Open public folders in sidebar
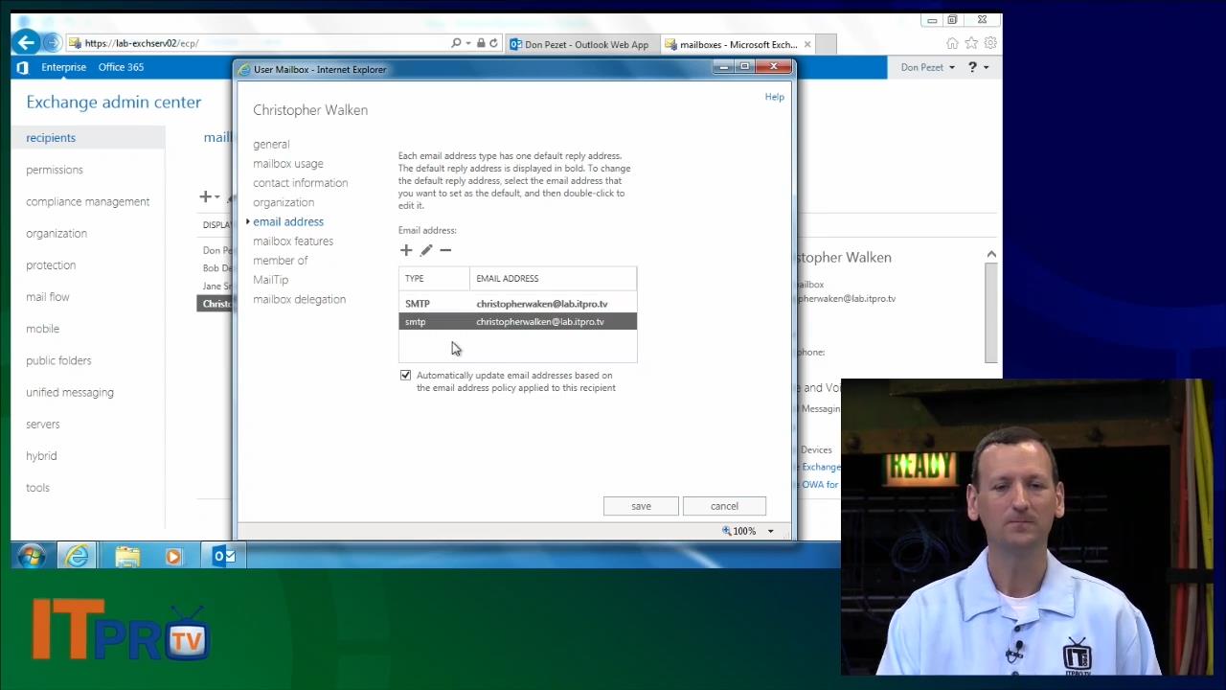The image size is (1226, 690). [58, 360]
